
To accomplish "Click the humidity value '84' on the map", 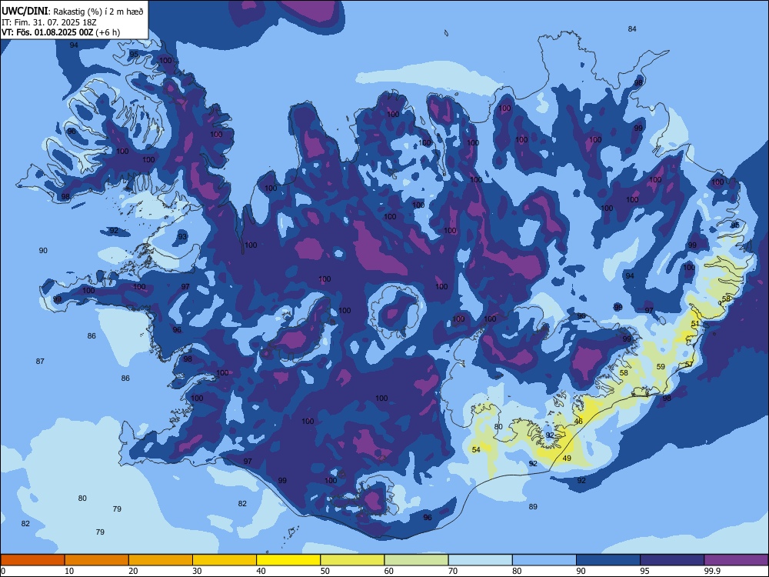I will (632, 29).
